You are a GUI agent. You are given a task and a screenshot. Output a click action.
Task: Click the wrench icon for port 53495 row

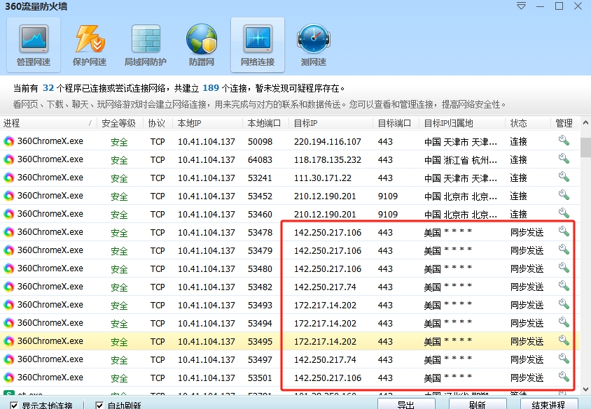(x=564, y=340)
